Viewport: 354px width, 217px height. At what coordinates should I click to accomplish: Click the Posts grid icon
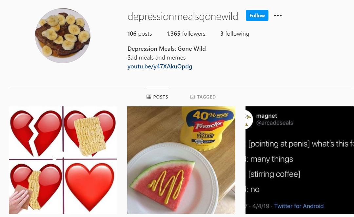149,97
